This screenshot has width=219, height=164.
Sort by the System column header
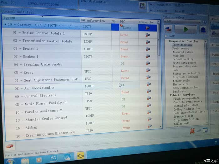[41, 18]
